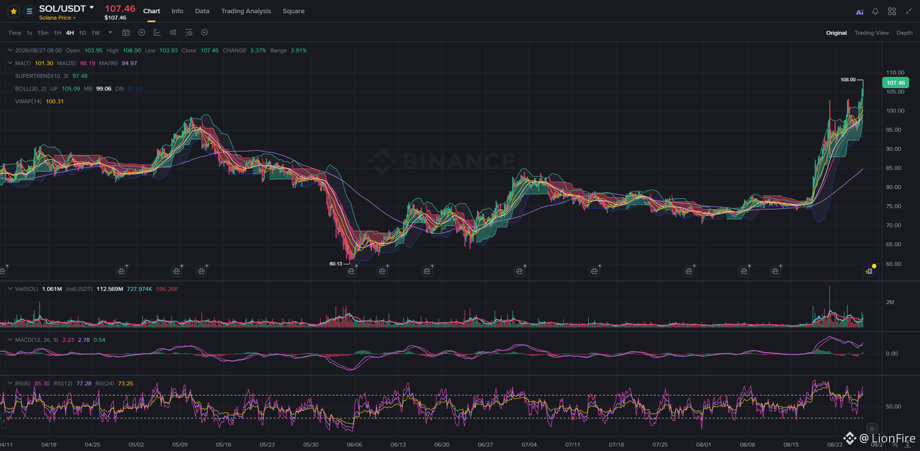Switch to the Time line chart mode
920x451 pixels.
[15, 33]
